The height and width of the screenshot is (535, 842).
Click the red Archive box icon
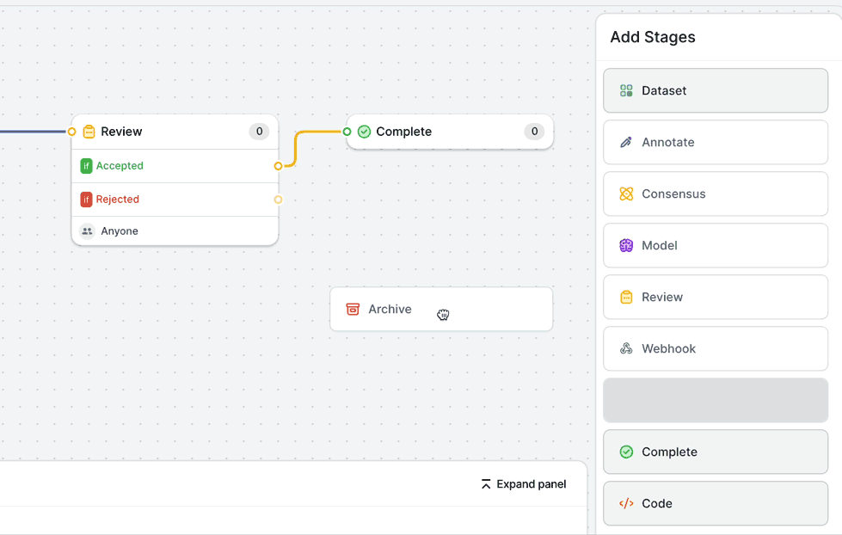point(353,309)
